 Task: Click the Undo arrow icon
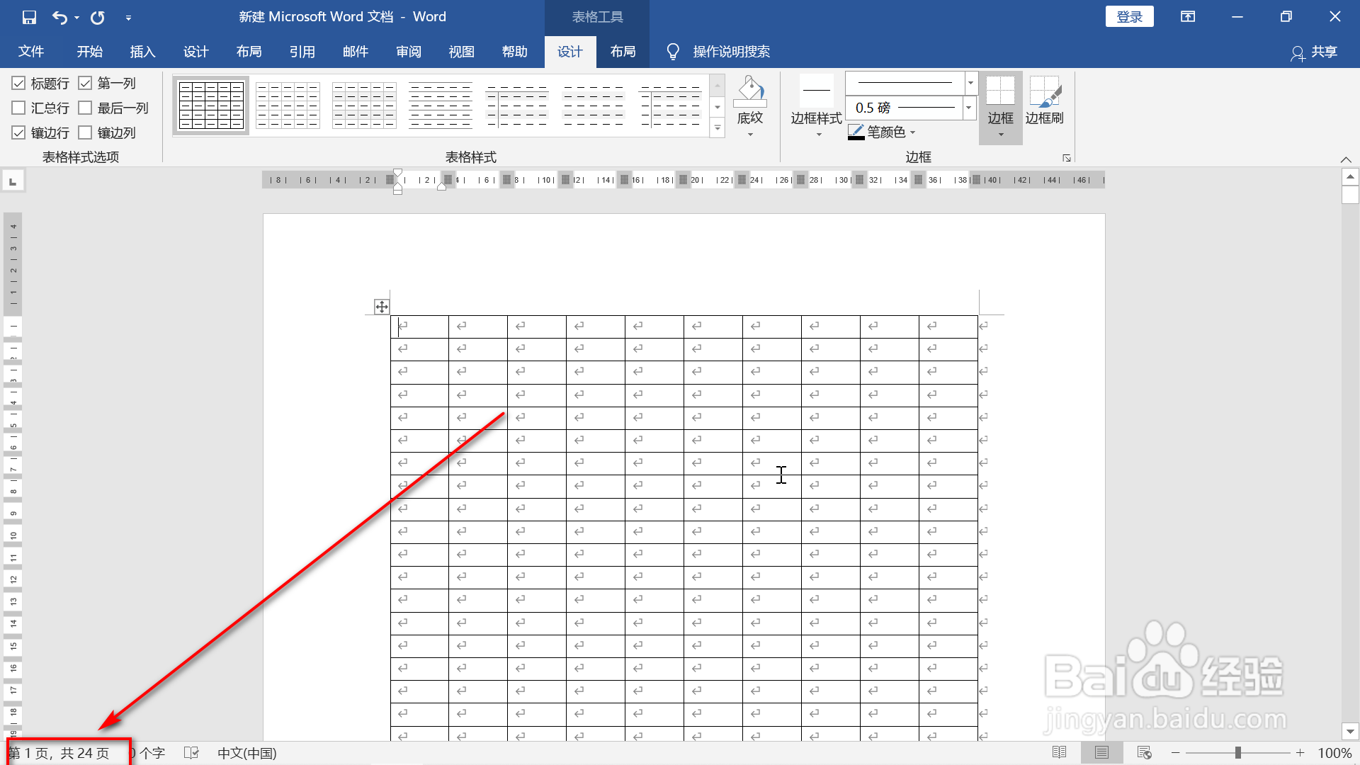(59, 17)
